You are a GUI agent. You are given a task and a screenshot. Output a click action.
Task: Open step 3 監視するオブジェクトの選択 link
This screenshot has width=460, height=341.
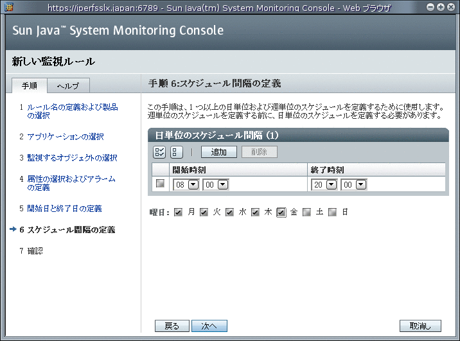tap(72, 158)
